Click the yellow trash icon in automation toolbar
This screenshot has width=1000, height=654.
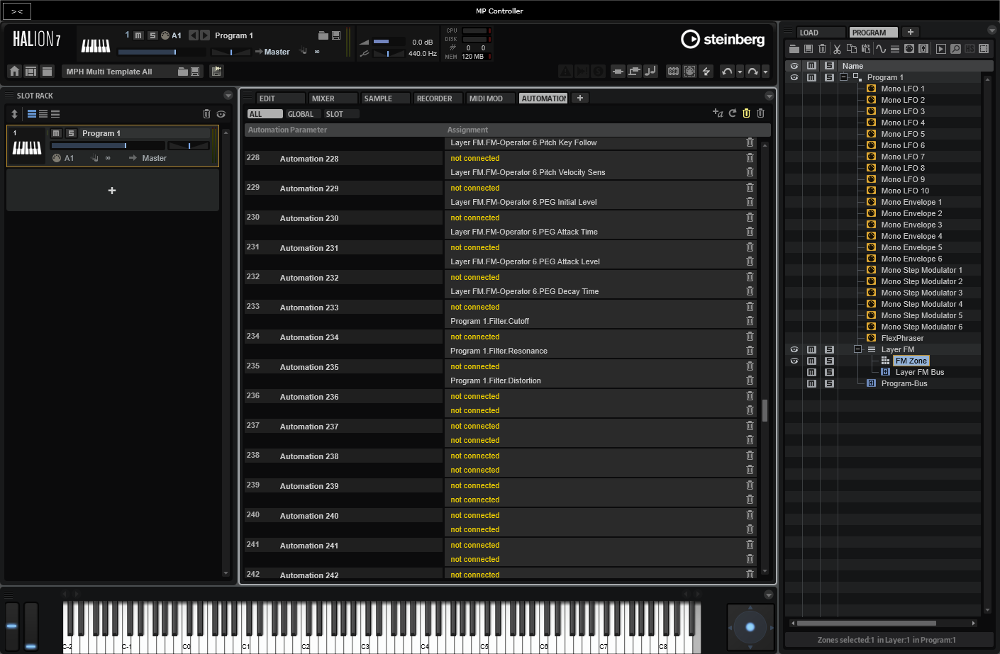click(746, 113)
